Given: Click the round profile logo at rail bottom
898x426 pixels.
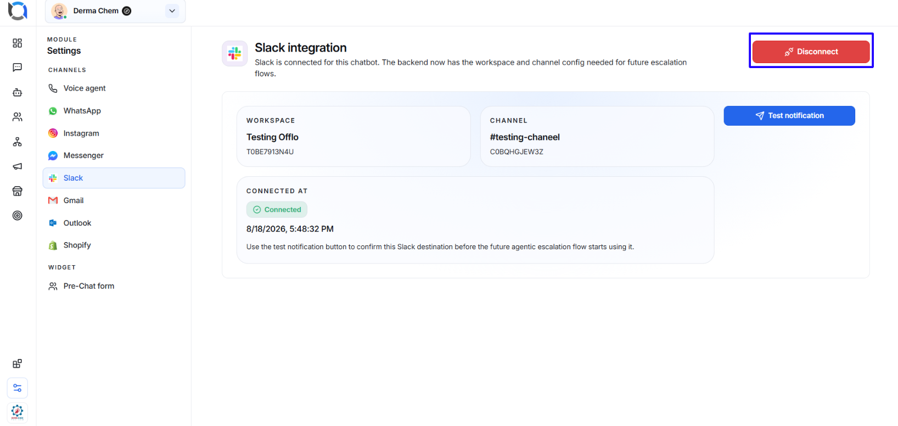Looking at the screenshot, I should (x=18, y=412).
